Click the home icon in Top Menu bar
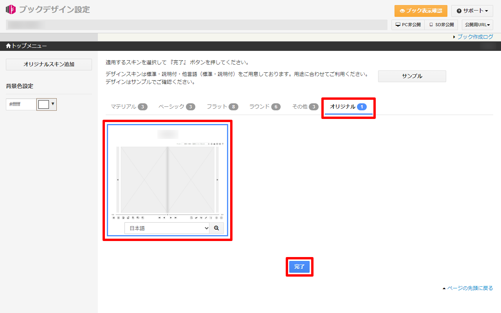This screenshot has height=313, width=501. point(8,46)
